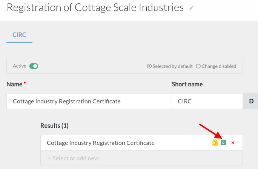Toggle the Active switch off
This screenshot has width=258, height=169.
click(x=34, y=66)
